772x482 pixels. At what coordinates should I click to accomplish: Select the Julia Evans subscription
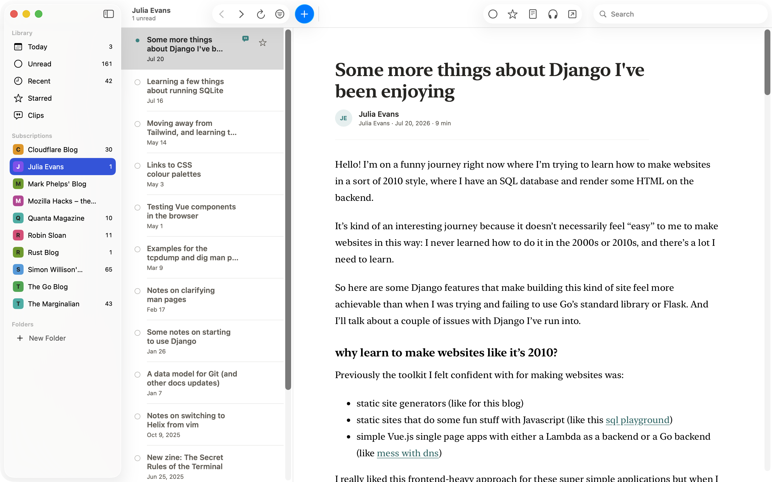coord(63,167)
